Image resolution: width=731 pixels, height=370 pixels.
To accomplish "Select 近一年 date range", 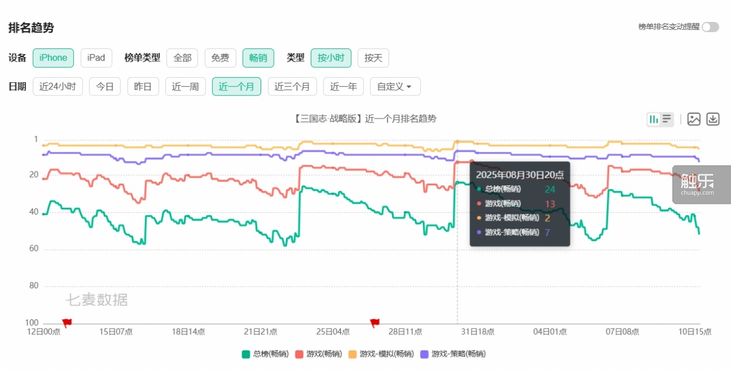I will pyautogui.click(x=344, y=86).
